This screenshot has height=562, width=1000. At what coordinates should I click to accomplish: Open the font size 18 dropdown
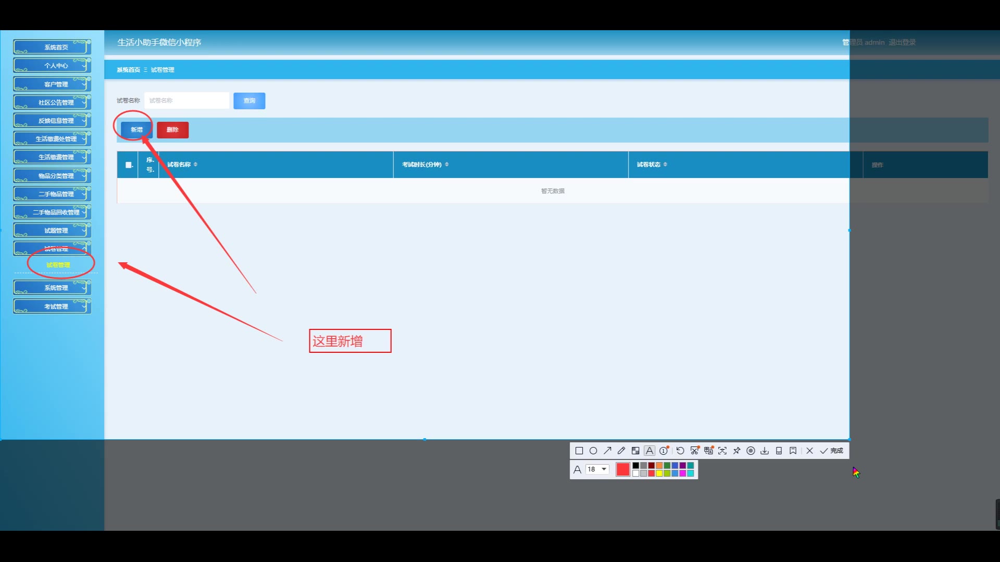(x=597, y=469)
